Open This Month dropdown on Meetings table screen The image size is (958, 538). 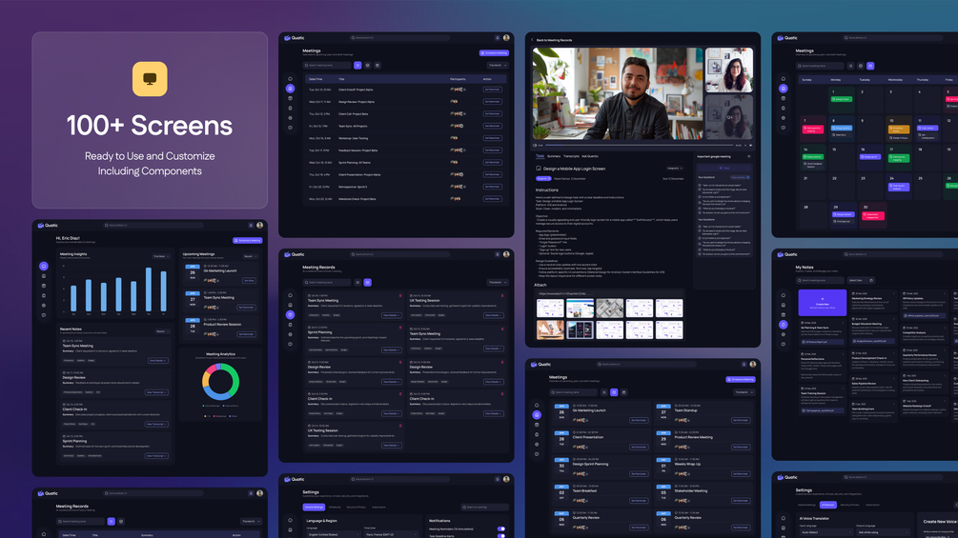click(497, 66)
